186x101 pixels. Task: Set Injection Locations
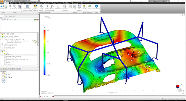point(47,8)
